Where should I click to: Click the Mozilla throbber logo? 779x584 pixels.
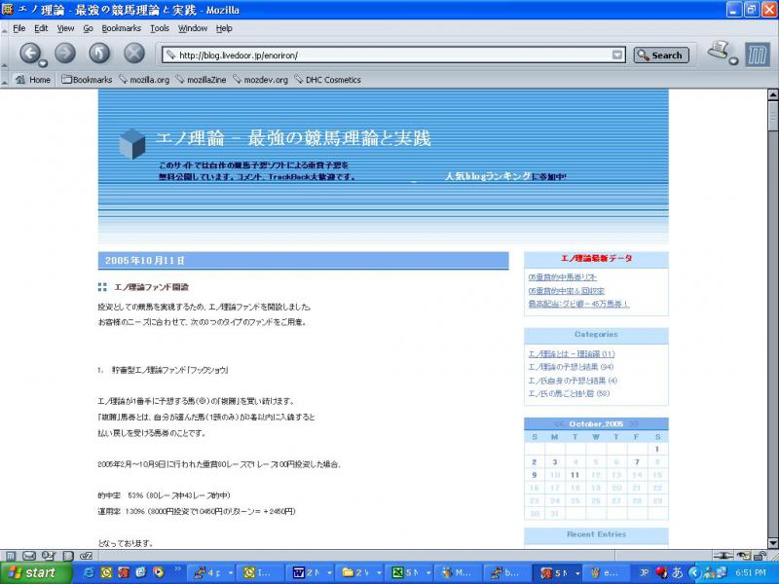click(757, 55)
